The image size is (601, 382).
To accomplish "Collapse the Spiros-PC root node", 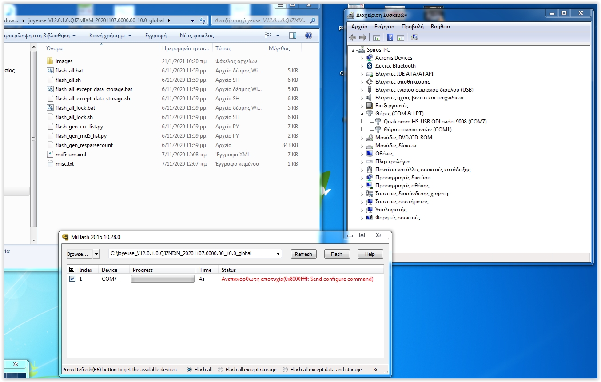I will click(x=354, y=50).
